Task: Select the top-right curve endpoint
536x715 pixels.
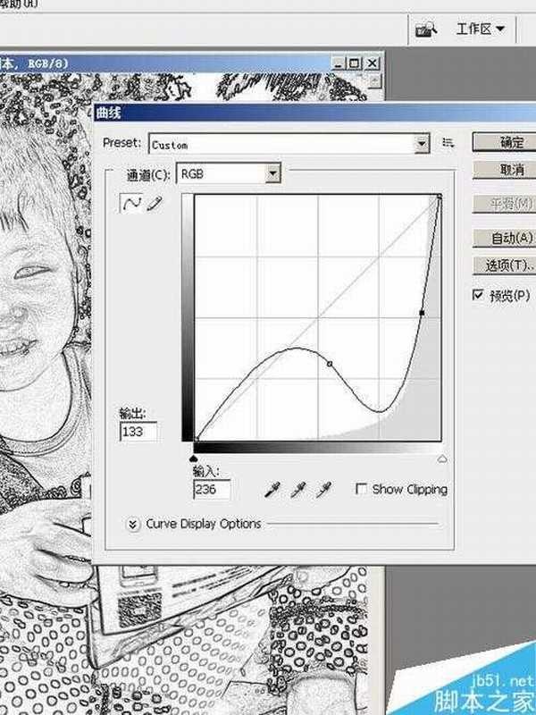Action: coord(440,197)
